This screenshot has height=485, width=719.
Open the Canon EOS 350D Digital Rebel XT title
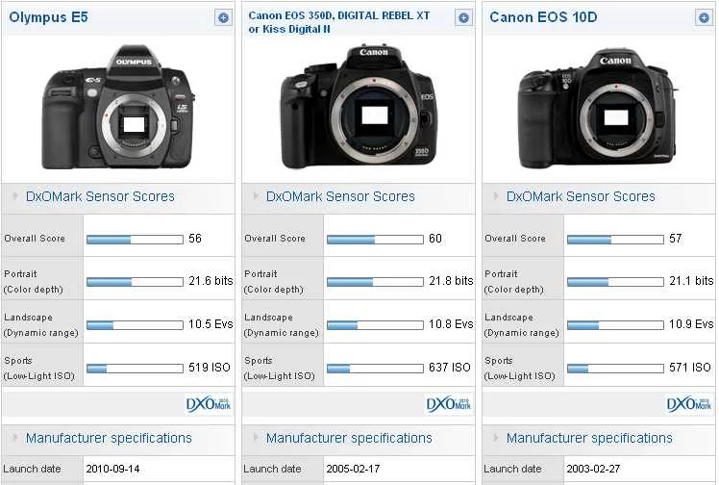pyautogui.click(x=339, y=22)
